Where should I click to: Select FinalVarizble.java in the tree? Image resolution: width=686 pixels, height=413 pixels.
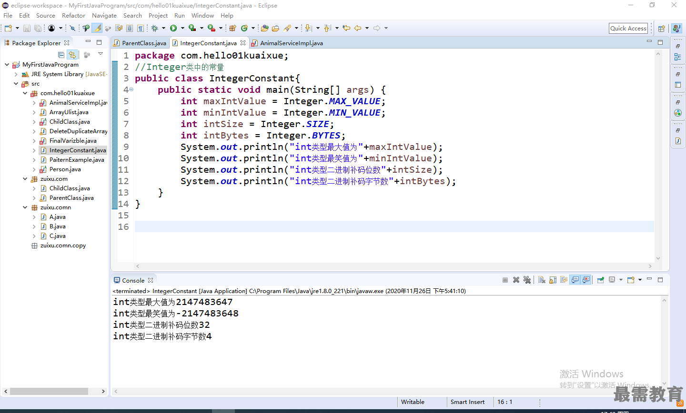(73, 141)
